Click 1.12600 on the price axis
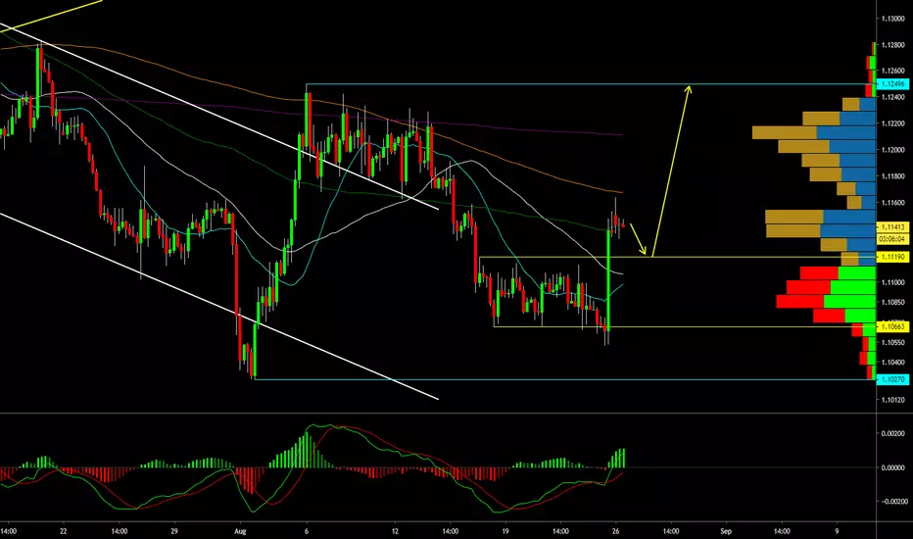This screenshot has width=913, height=539. tap(893, 72)
